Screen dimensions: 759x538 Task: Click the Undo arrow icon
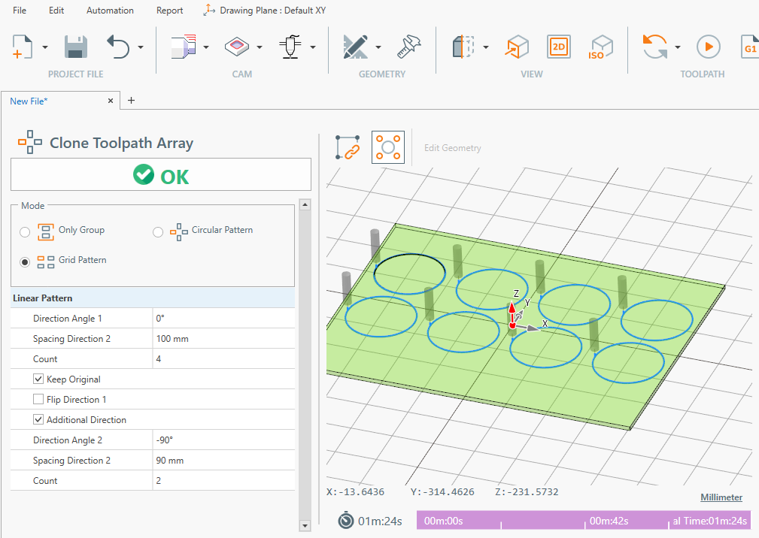coord(119,47)
